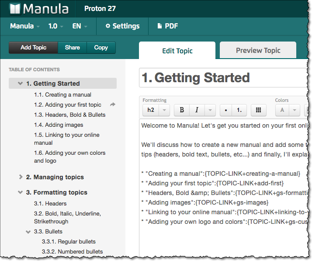Insert a regular bullet list
This screenshot has width=312, height=261.
(226, 110)
